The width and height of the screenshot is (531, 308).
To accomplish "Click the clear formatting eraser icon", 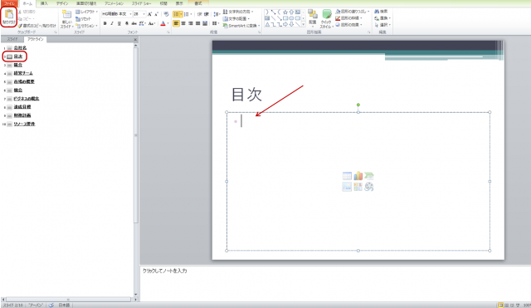I will click(166, 14).
